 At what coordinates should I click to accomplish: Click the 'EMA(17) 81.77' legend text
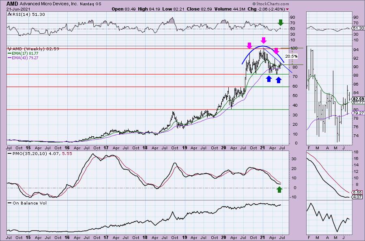point(25,53)
